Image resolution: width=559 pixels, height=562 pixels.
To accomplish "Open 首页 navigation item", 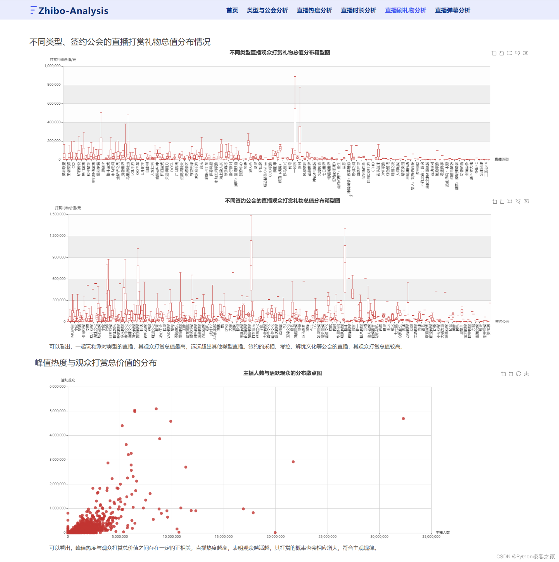I will click(232, 10).
